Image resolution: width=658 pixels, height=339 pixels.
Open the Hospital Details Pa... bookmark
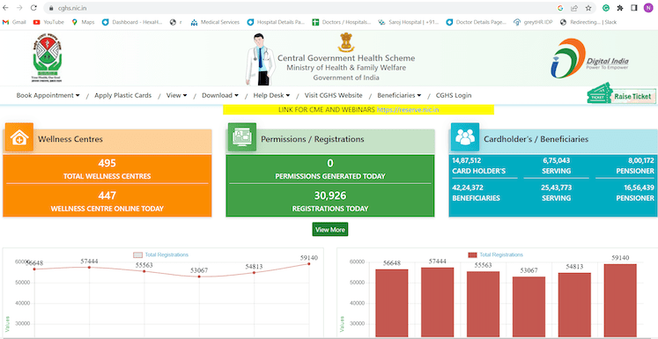point(276,22)
